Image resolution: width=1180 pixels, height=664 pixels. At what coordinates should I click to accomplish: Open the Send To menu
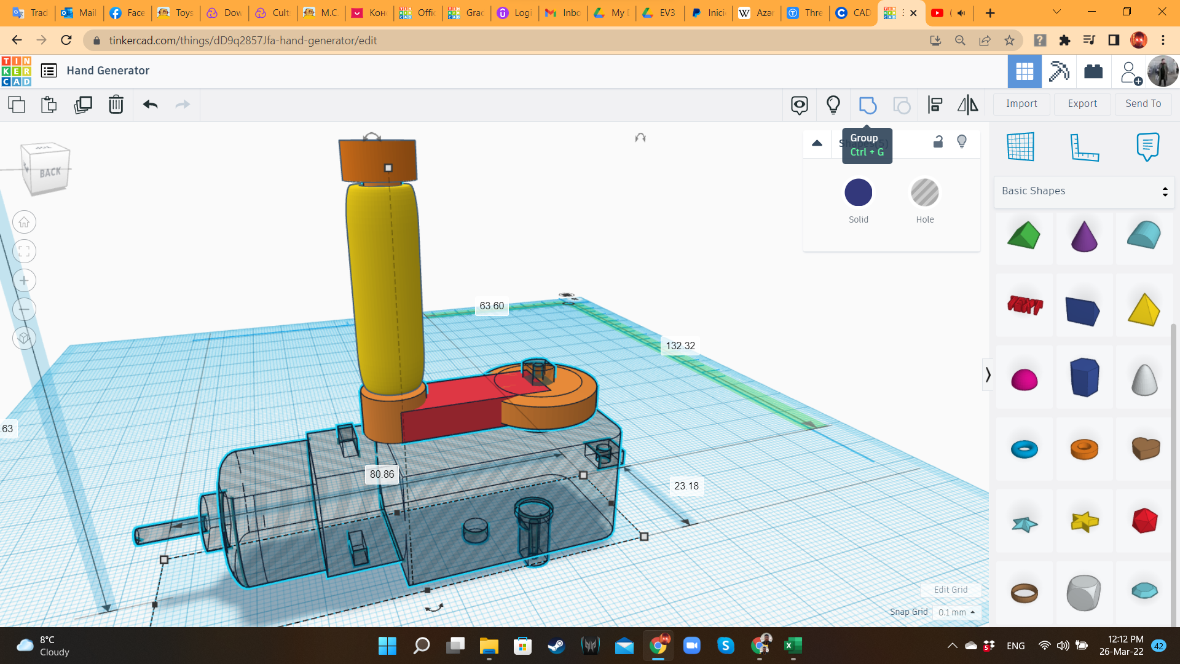click(1143, 104)
